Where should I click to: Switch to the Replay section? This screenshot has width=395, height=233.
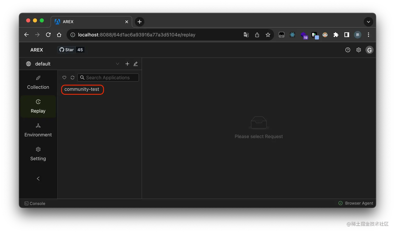38,107
